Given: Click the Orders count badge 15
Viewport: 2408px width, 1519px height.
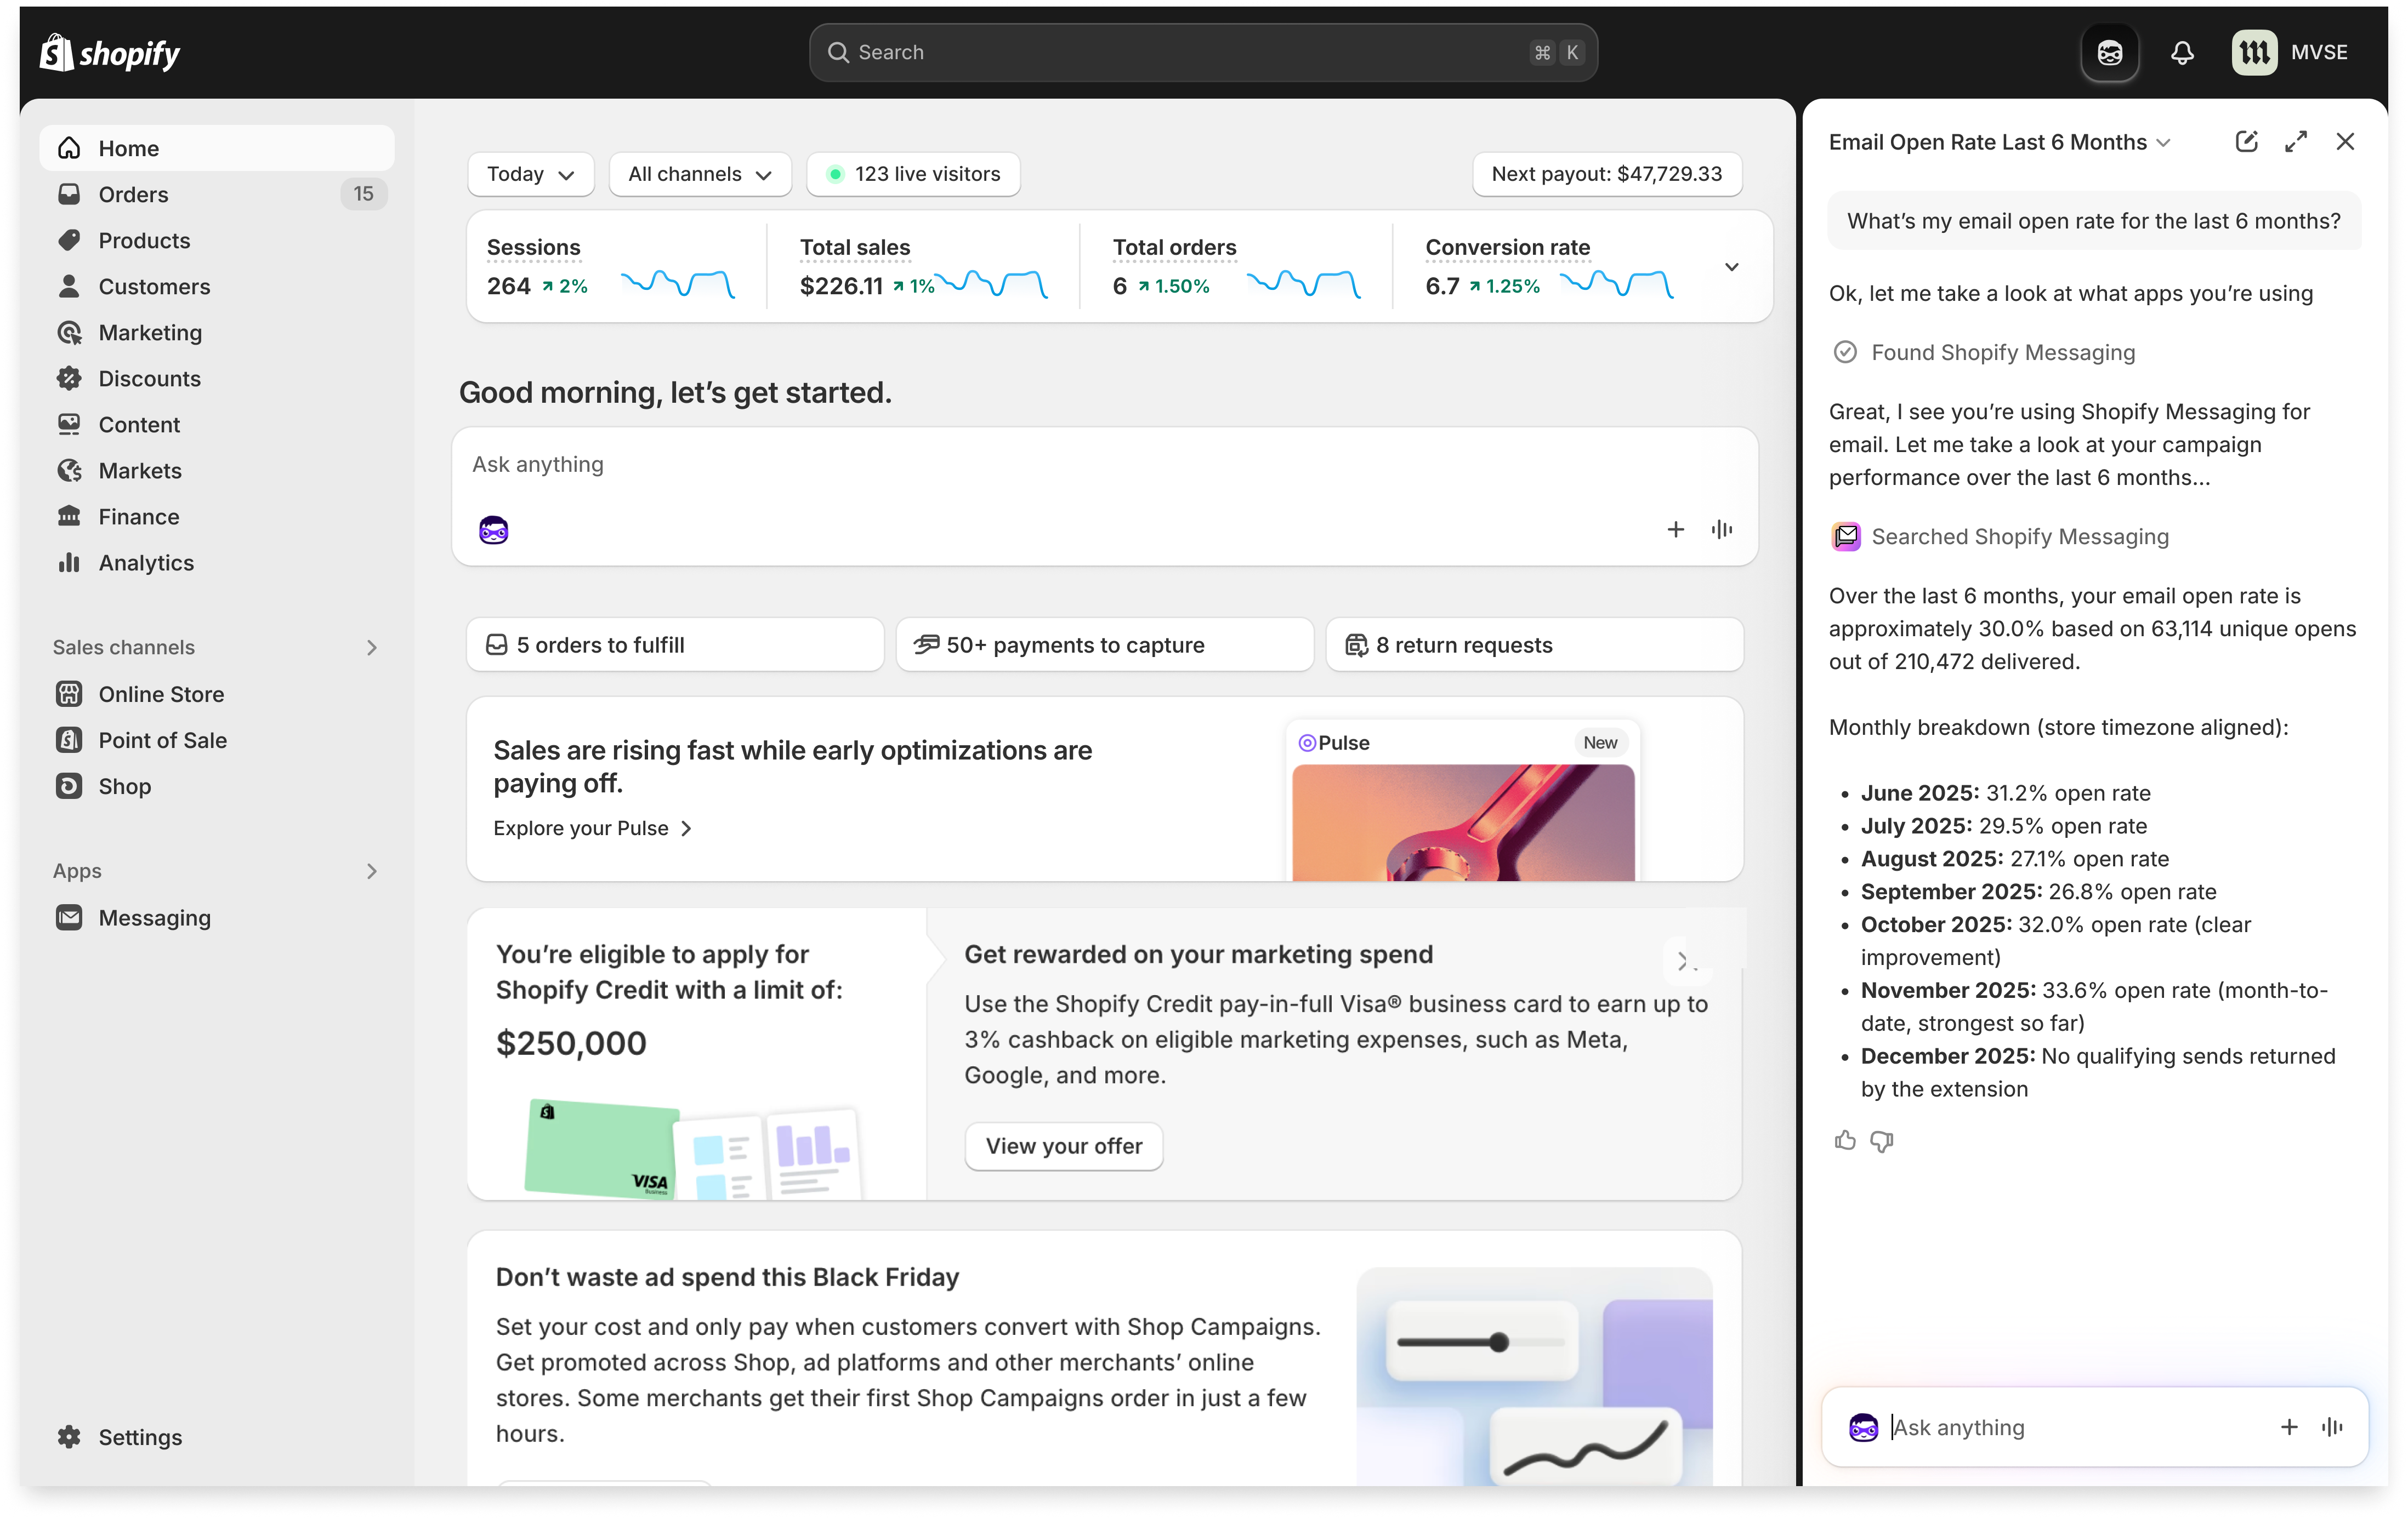Looking at the screenshot, I should pos(363,194).
